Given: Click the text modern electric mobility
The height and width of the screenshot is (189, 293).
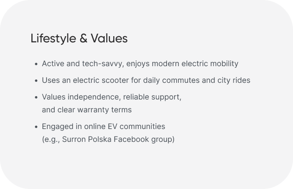Looking at the screenshot, I should (x=195, y=64).
